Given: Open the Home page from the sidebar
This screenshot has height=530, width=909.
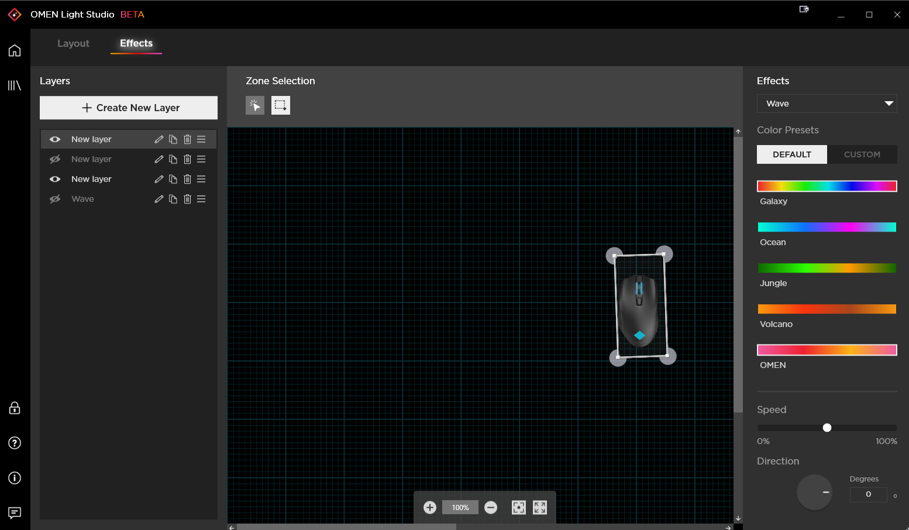Looking at the screenshot, I should [15, 50].
